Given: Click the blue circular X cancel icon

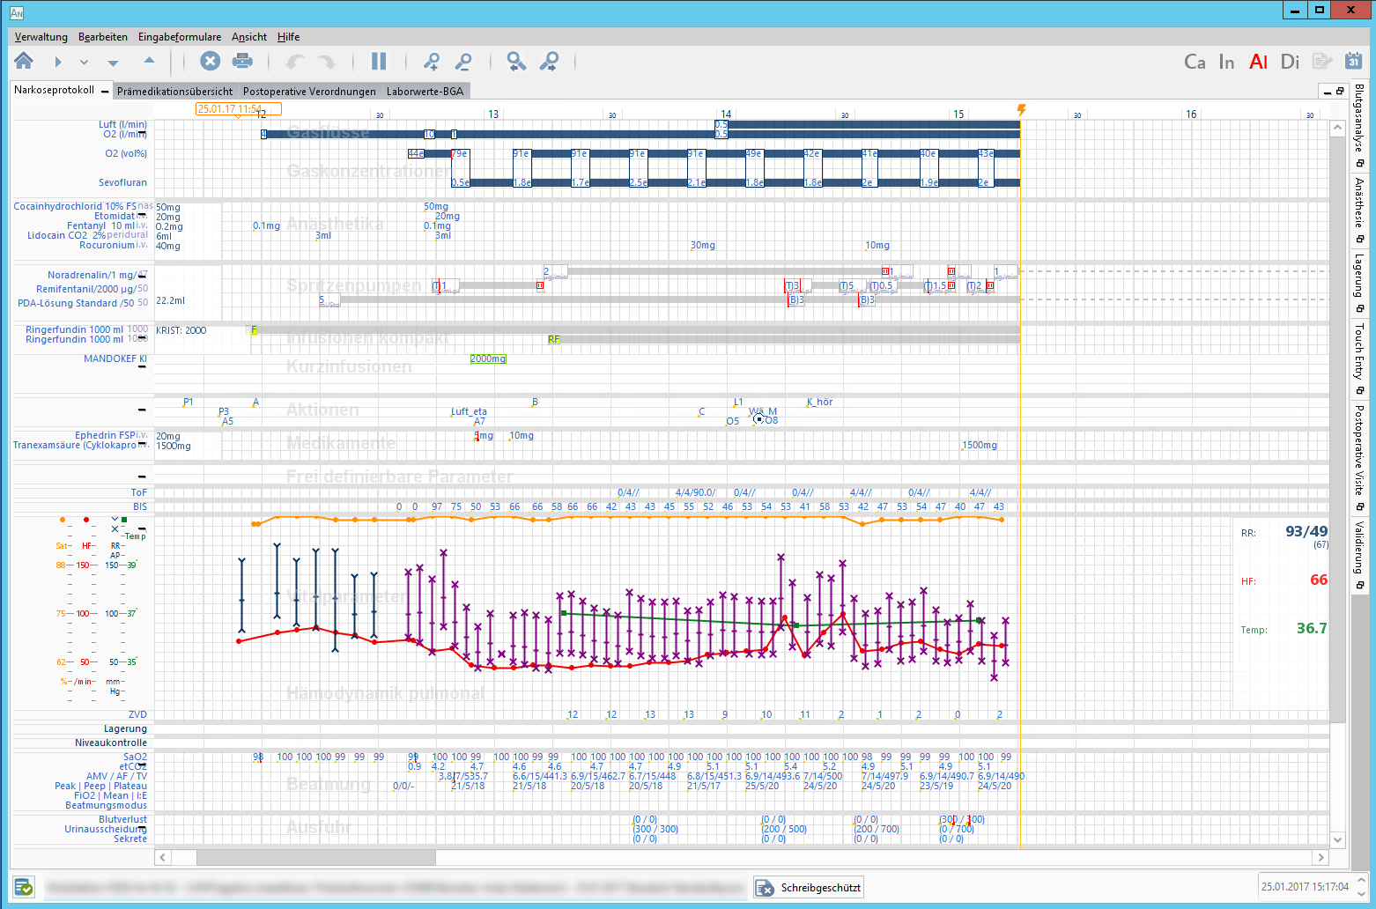Looking at the screenshot, I should point(210,61).
